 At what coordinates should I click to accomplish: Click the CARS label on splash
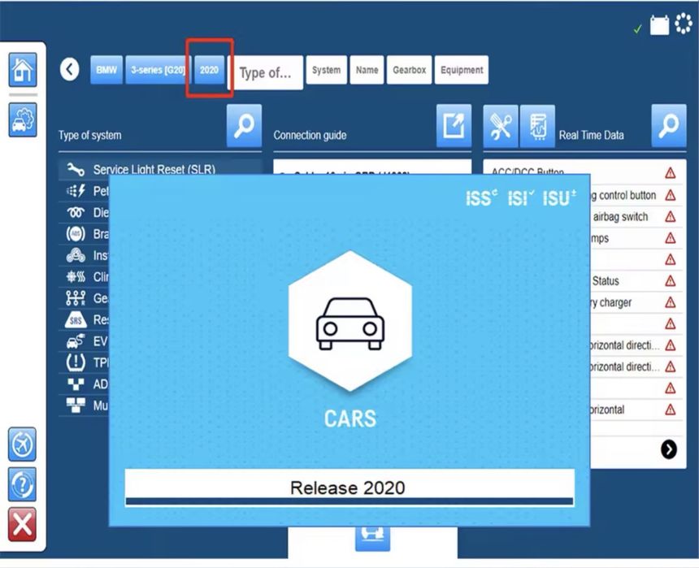click(x=350, y=418)
